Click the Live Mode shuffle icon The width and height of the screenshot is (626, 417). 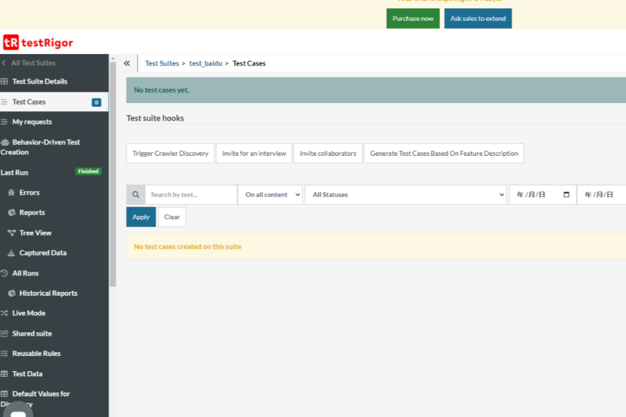[4, 313]
